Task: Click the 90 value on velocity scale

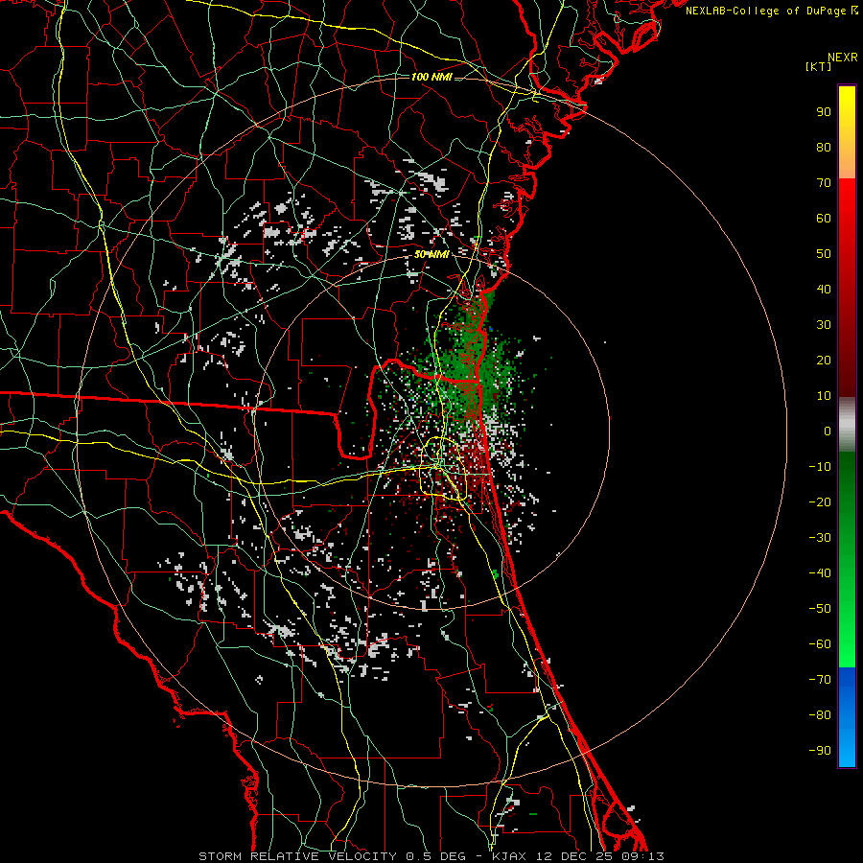Action: 824,112
